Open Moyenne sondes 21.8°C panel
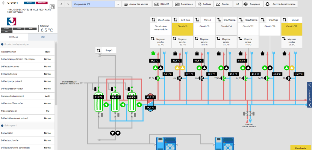Screen dimensions: 312x150 coord(204,42)
